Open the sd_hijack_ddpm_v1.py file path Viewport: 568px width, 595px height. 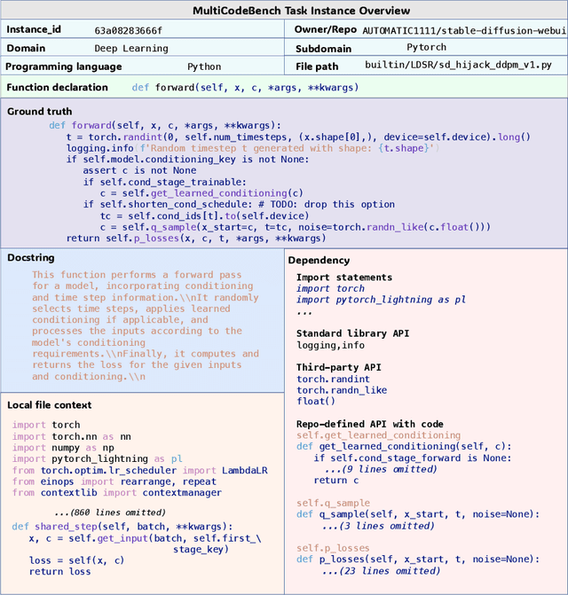(x=459, y=66)
